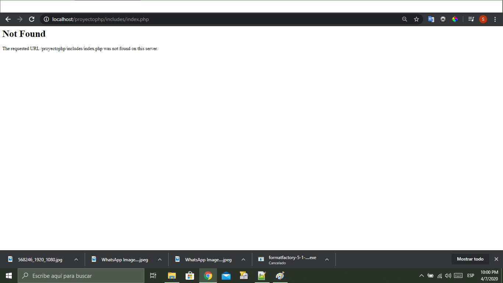Click the Not Found heading

tap(24, 34)
